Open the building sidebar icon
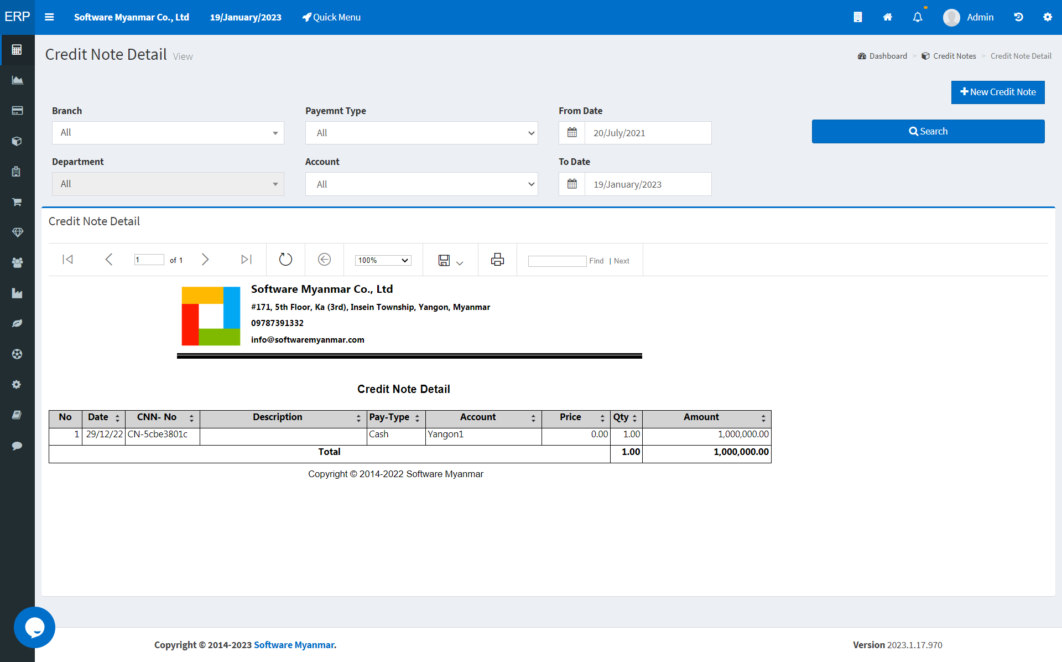 tap(17, 172)
